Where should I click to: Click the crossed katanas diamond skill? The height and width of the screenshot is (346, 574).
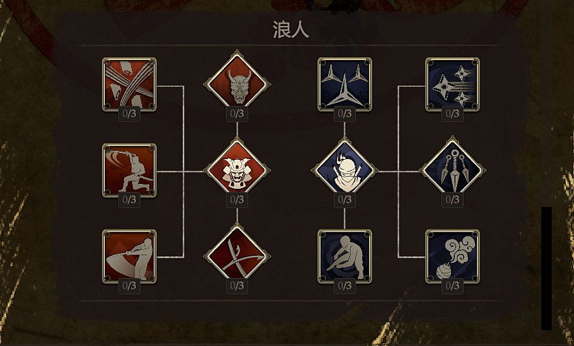[x=237, y=256]
